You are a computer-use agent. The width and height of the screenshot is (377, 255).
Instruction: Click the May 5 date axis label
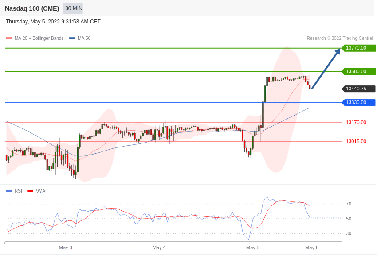(253, 247)
